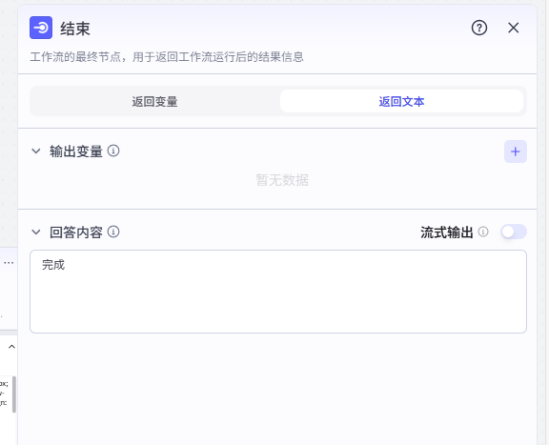The width and height of the screenshot is (549, 445).
Task: Click the info icon beside 回答内容
Action: tap(113, 232)
